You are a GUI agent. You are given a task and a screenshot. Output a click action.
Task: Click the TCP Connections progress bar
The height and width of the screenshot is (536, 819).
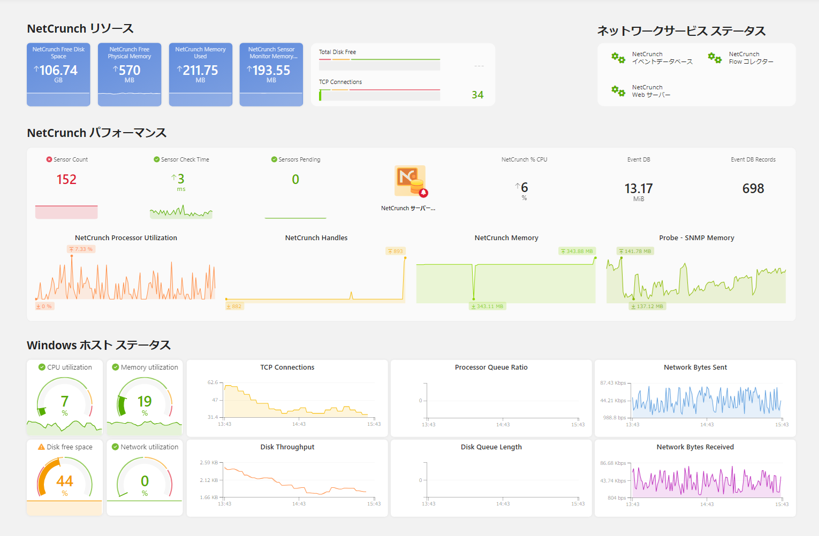click(x=380, y=95)
